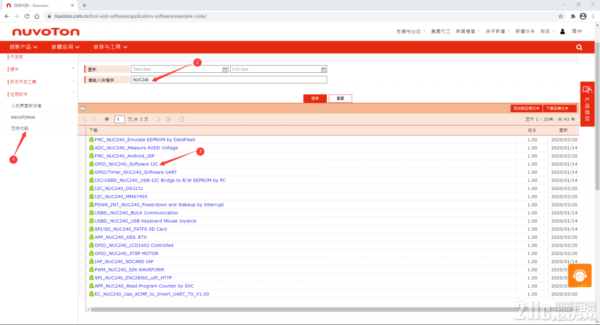Go to next results page arrow
Screen dimensions: 600x325
tap(159, 119)
